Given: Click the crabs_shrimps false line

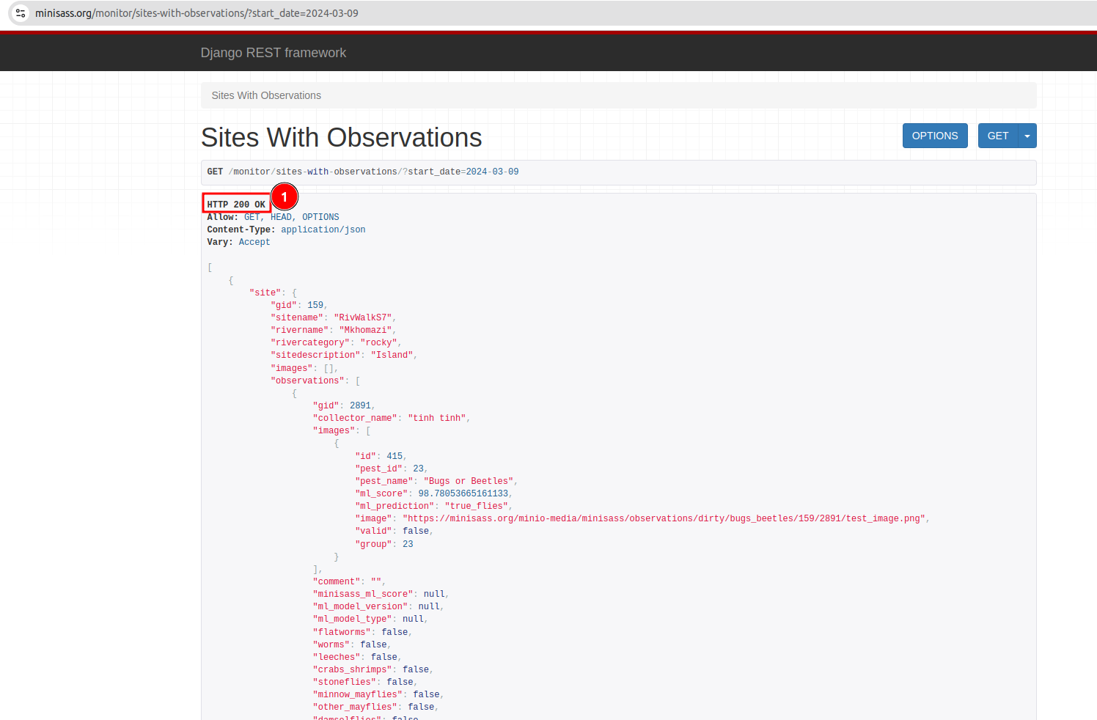Looking at the screenshot, I should [373, 669].
